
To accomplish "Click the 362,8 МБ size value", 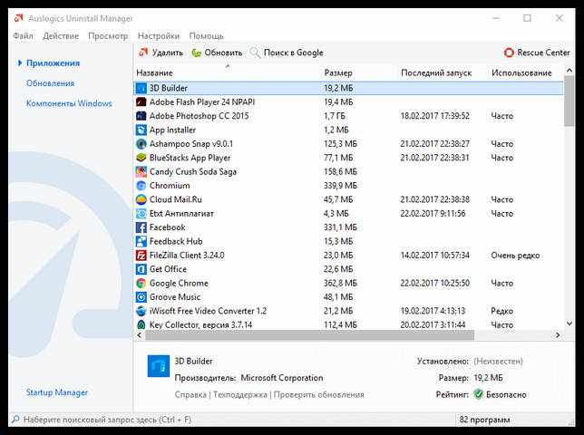I will coord(340,283).
